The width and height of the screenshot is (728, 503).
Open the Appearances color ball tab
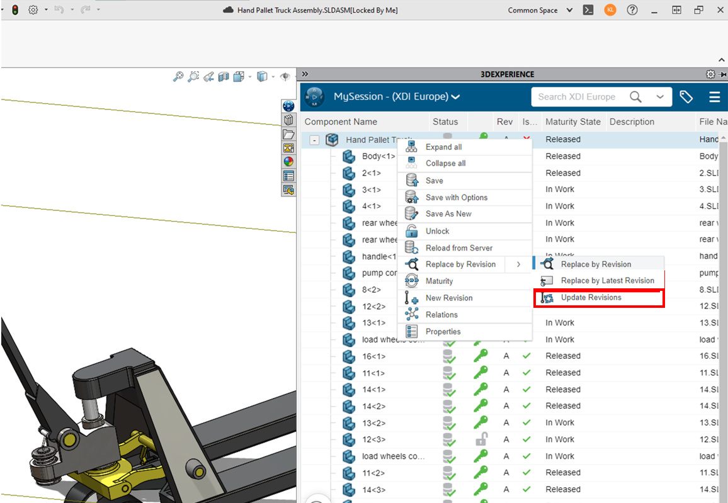(x=288, y=161)
